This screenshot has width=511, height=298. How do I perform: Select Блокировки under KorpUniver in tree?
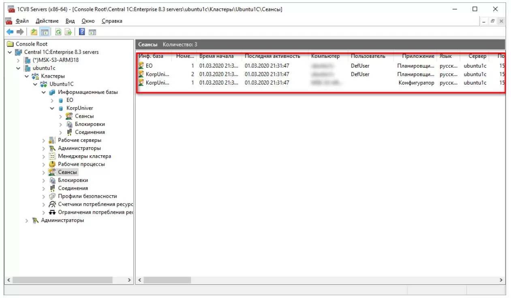pyautogui.click(x=90, y=124)
